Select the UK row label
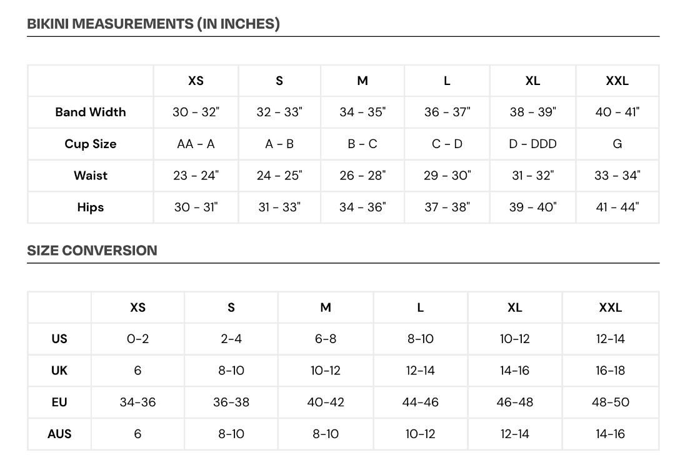Image resolution: width=675 pixels, height=465 pixels. pos(59,371)
